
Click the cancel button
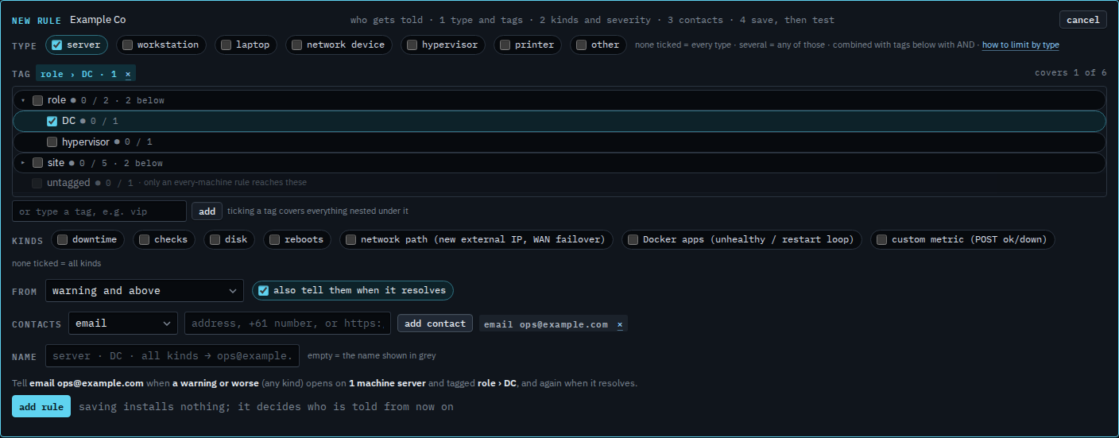click(x=1083, y=20)
